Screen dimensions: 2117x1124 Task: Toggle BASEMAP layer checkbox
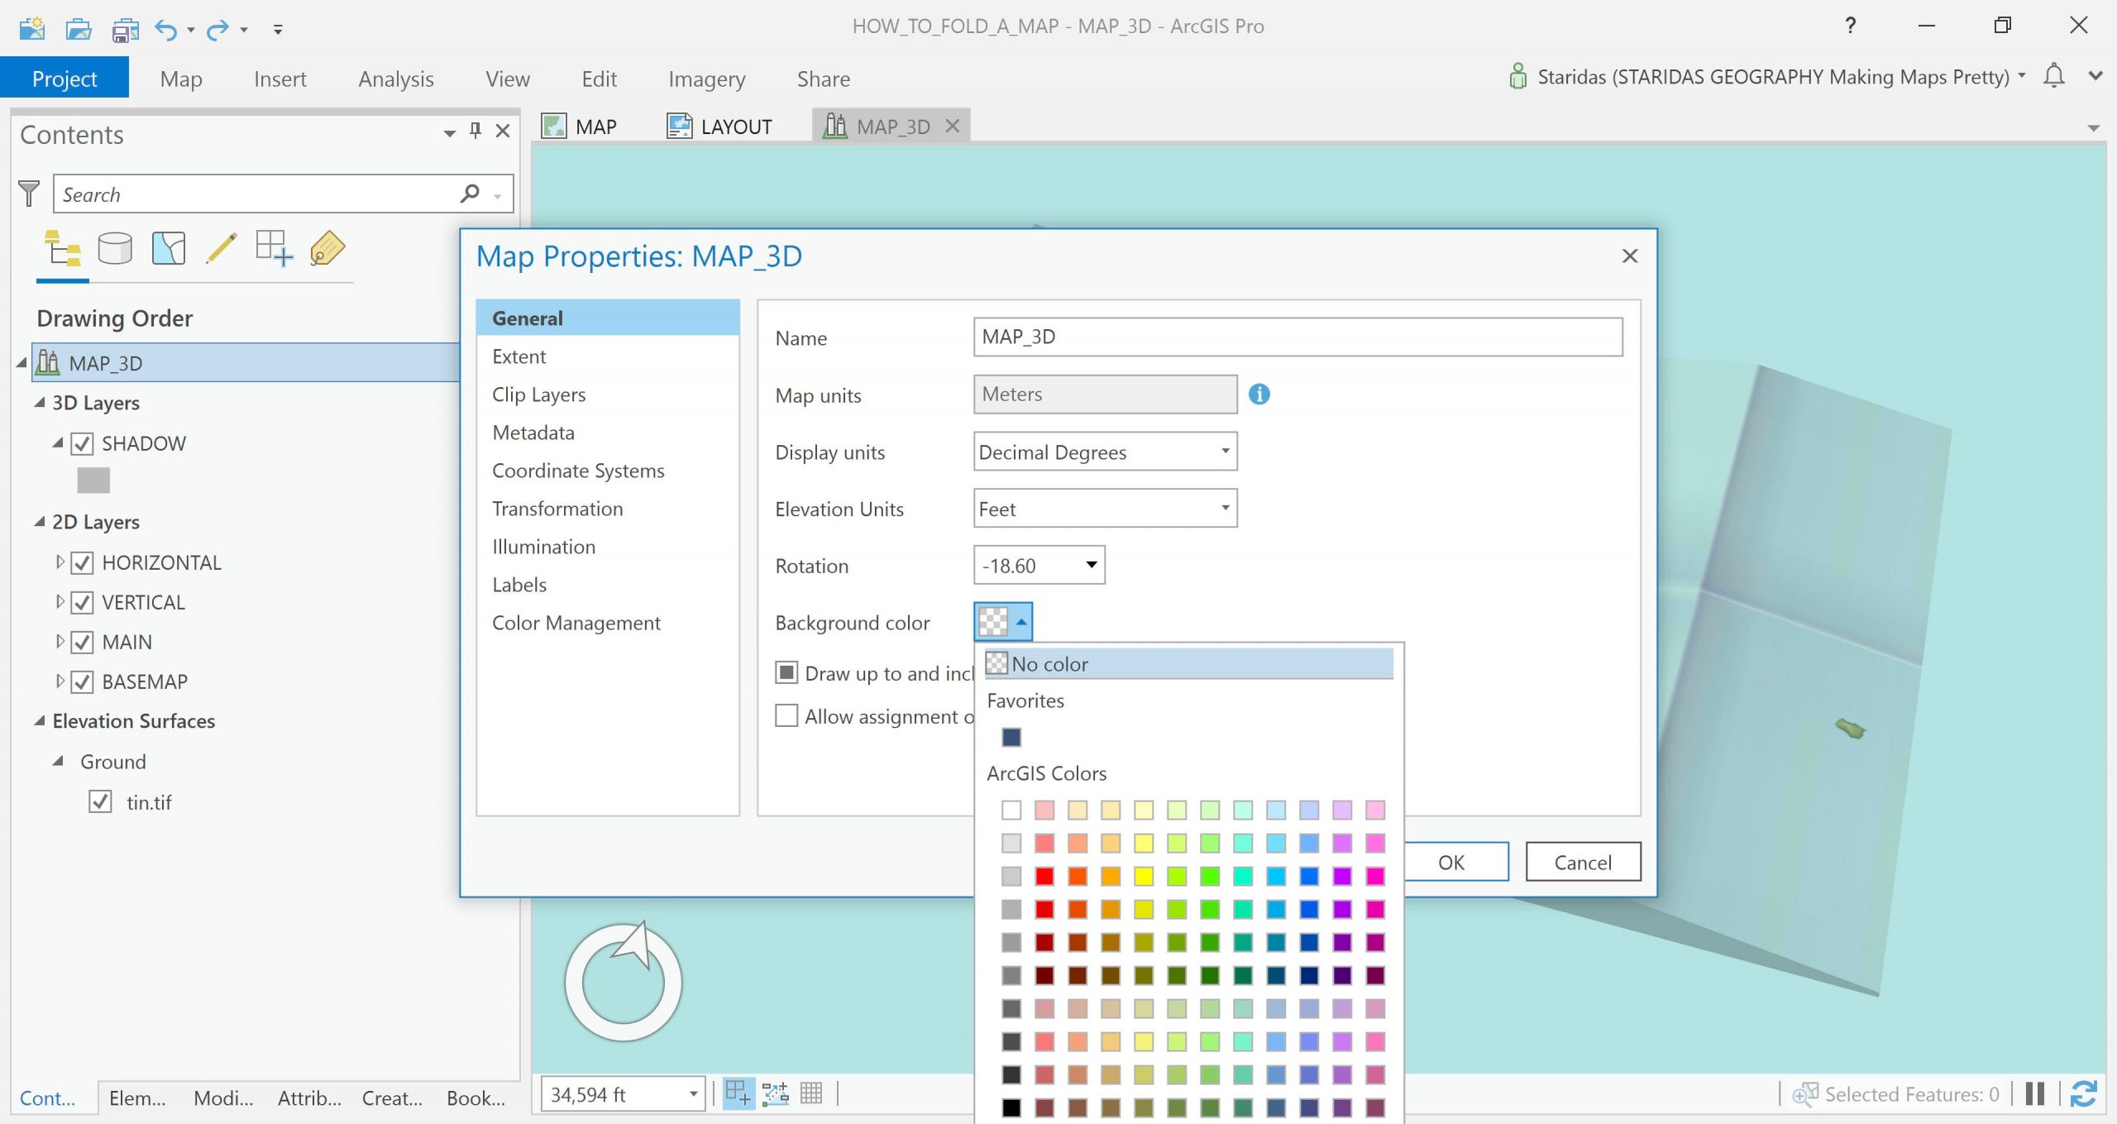[x=82, y=682]
